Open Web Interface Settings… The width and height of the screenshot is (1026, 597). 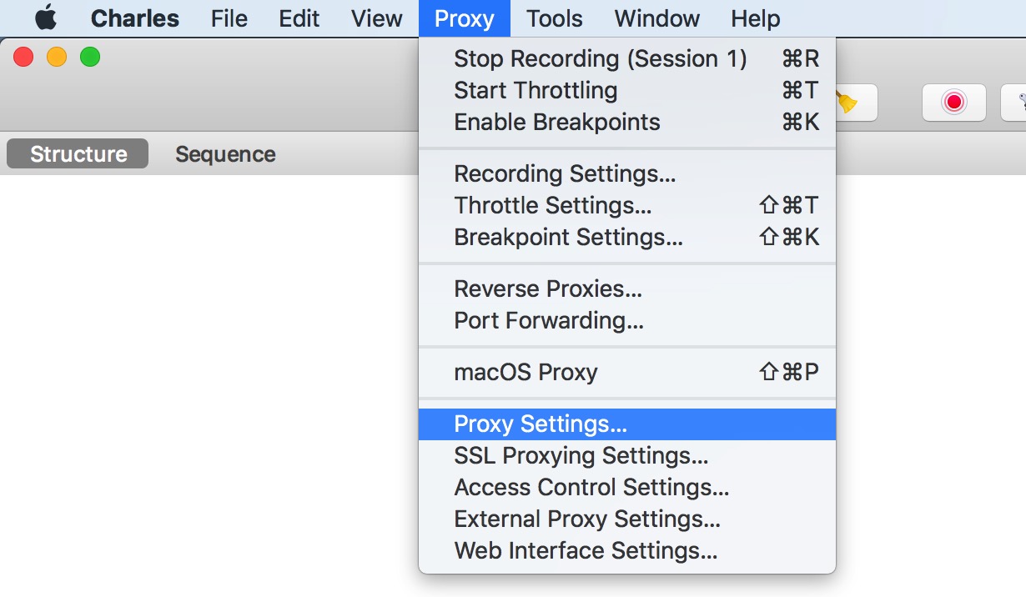click(627, 551)
